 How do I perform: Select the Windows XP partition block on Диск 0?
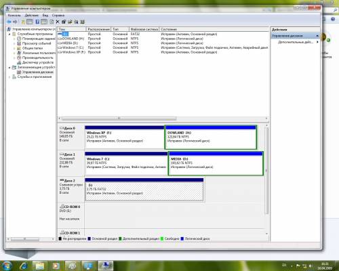[125, 137]
